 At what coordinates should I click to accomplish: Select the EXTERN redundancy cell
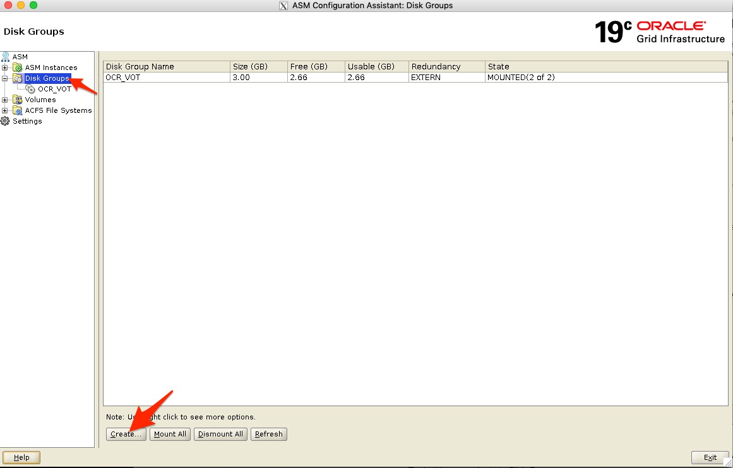(x=447, y=78)
